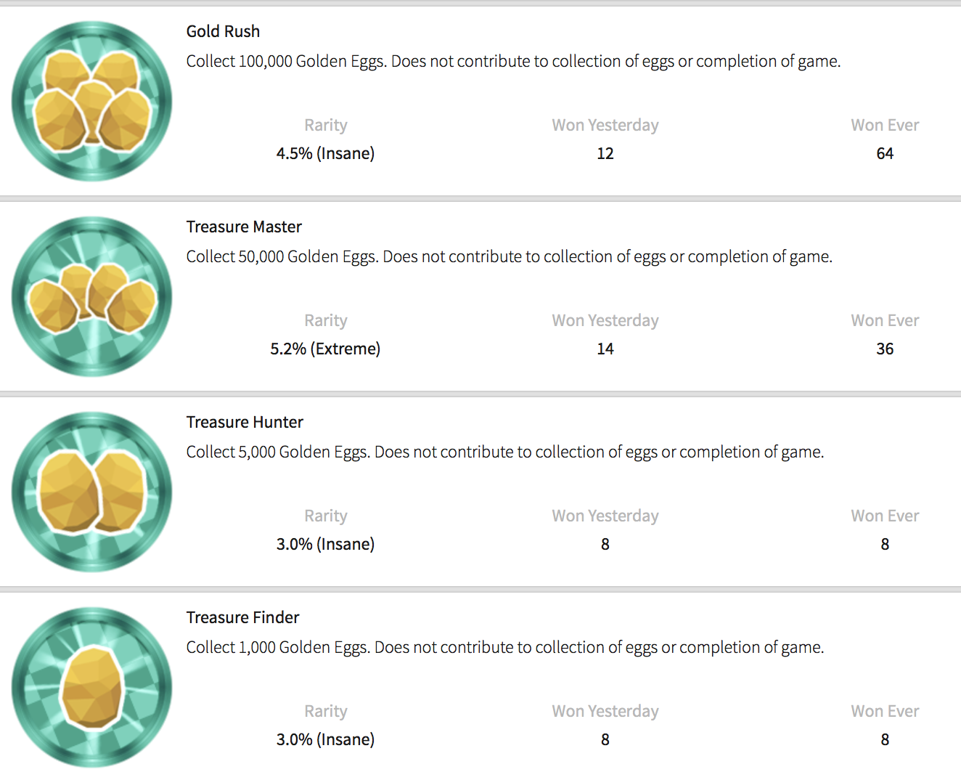Click the Treasure Finder single-egg badge icon

tap(92, 687)
